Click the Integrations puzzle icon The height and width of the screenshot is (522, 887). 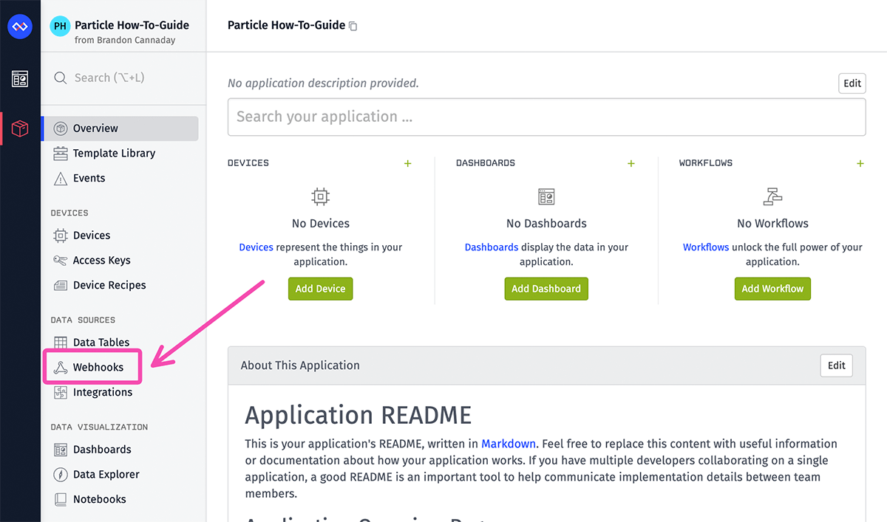coord(61,393)
